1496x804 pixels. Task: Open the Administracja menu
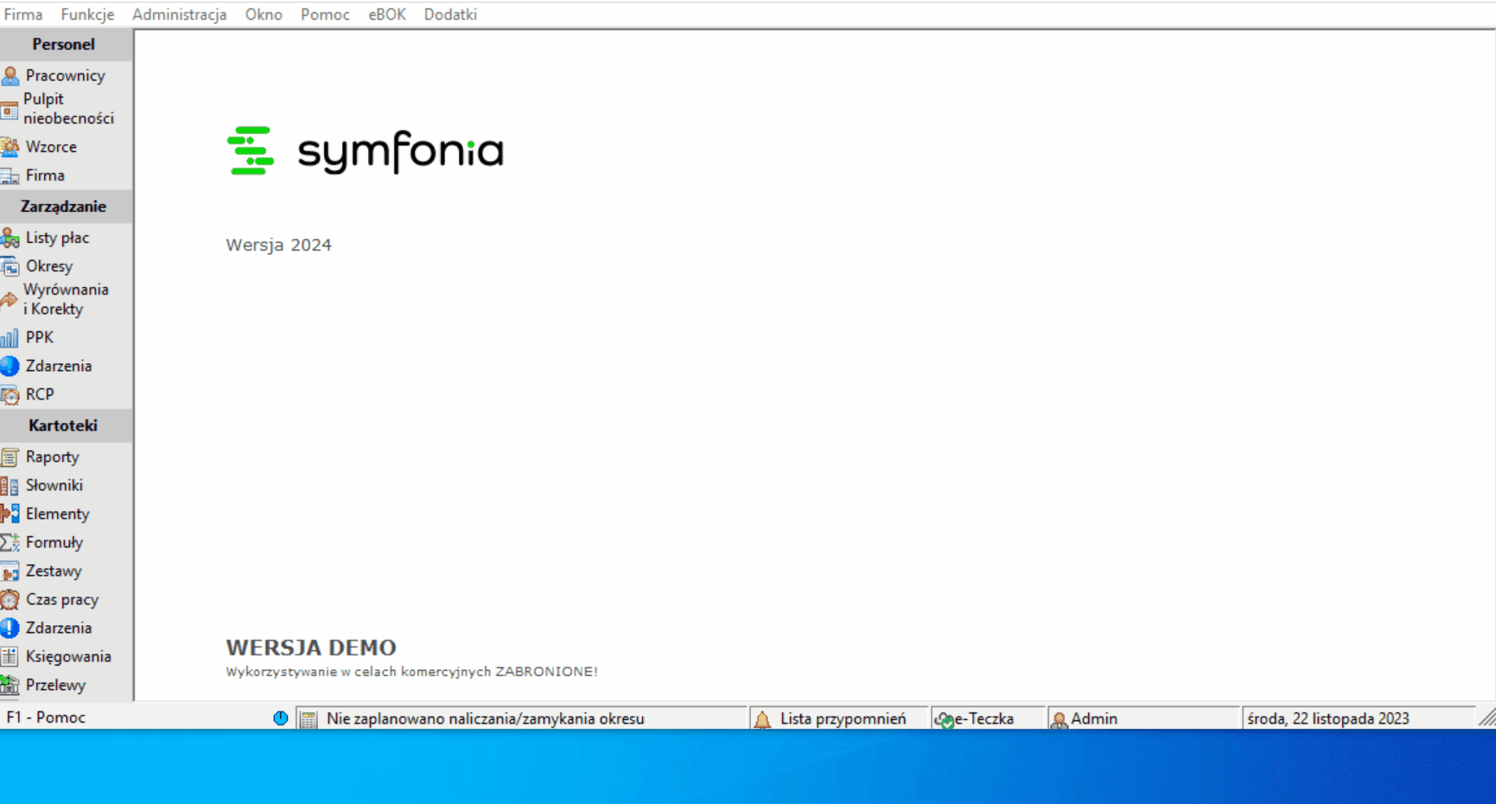(x=180, y=15)
